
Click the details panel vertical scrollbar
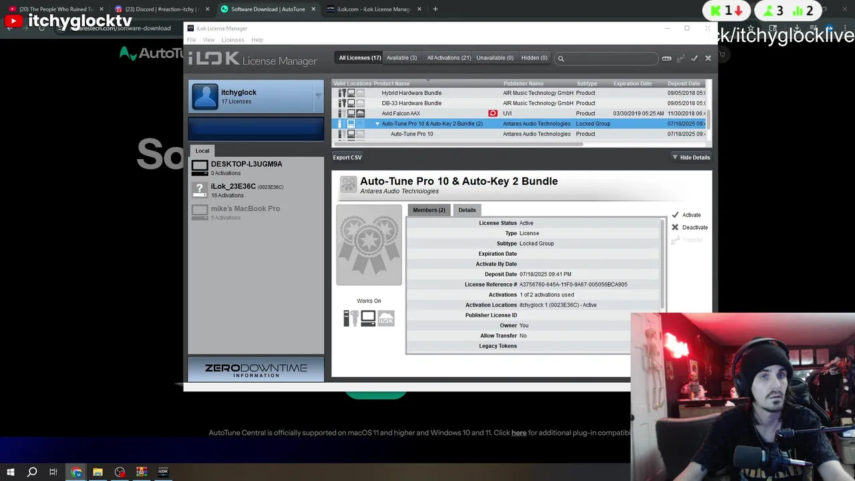(x=663, y=264)
